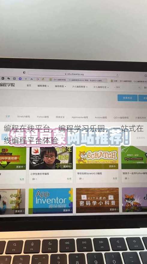Click the edu.shaoerbc.org address bar
Screen dimensions: 147x264
coord(74,74)
